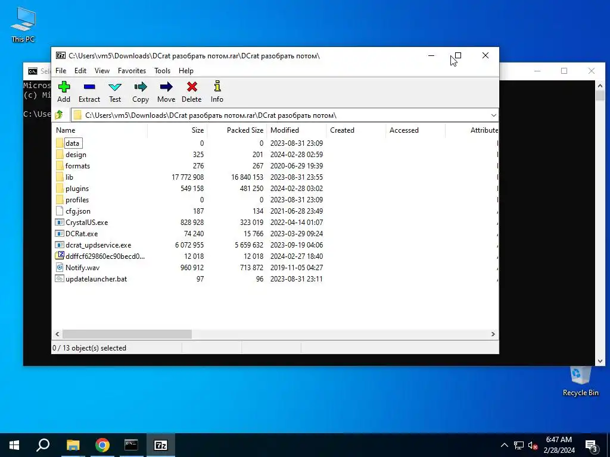Sort by Modified column header
The image size is (610, 457).
(x=297, y=130)
